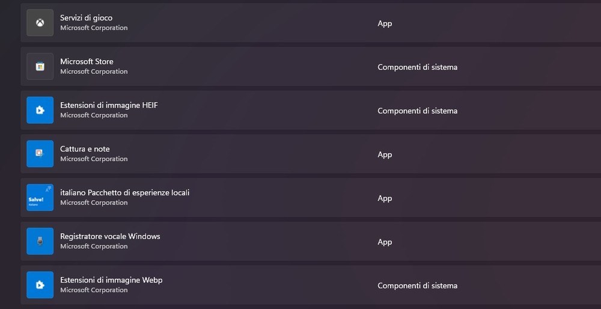Open the Microsoft Store list entry title

[x=87, y=61]
